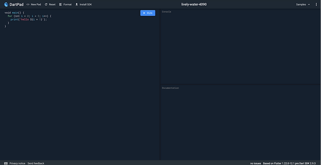Format the Dart code
321x165 pixels.
pyautogui.click(x=65, y=5)
